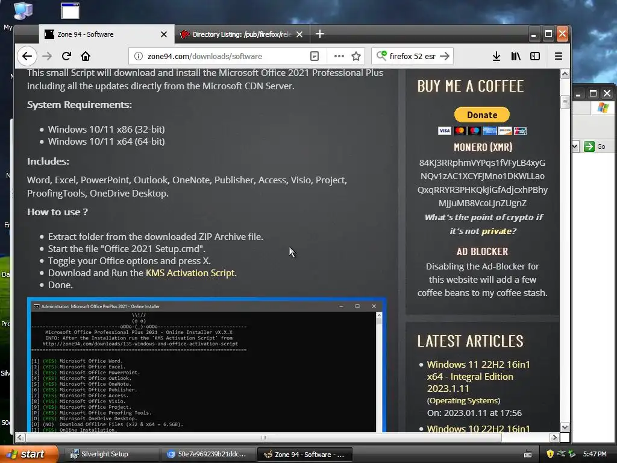Expand address dropdown in background window
The image size is (617, 463).
[x=575, y=146]
